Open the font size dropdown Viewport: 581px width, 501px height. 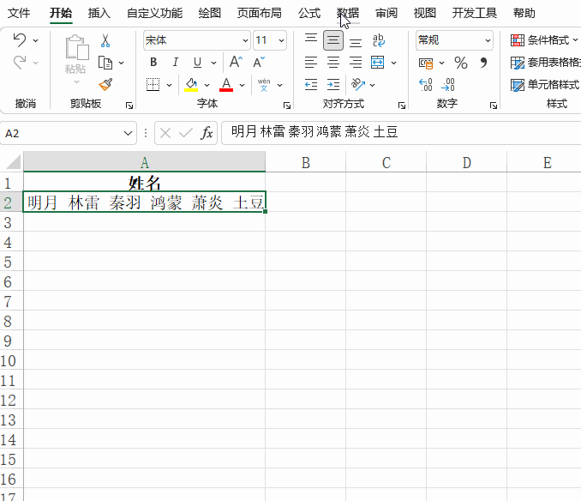(x=281, y=40)
